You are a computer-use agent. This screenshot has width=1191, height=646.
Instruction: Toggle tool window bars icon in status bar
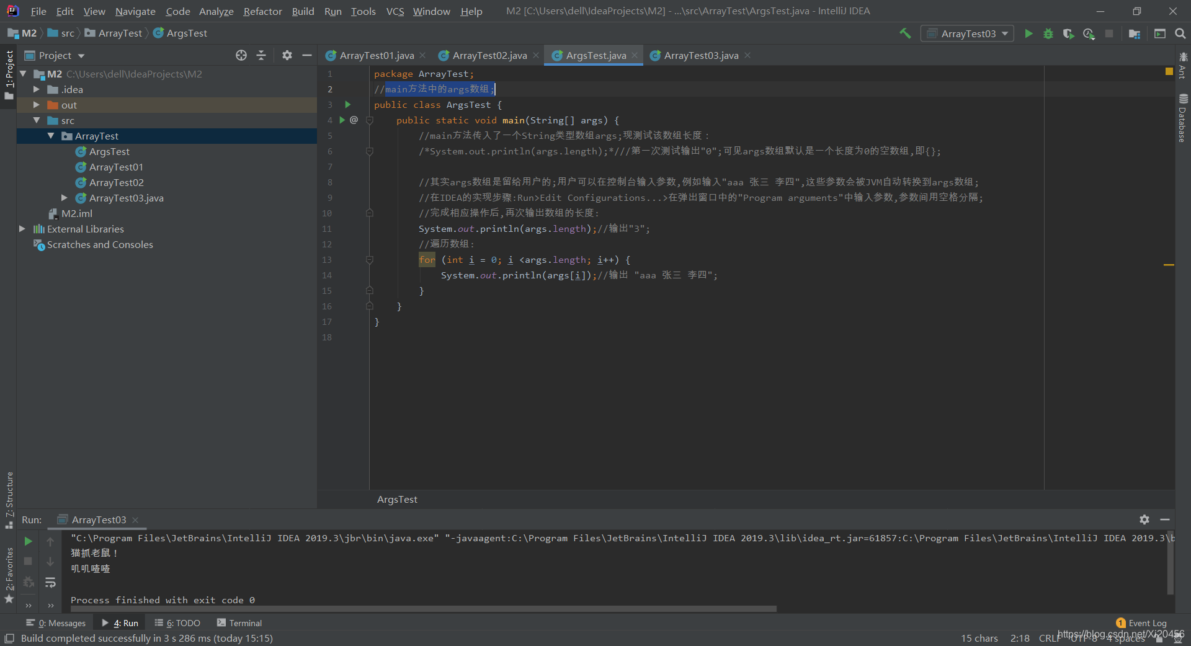point(9,638)
